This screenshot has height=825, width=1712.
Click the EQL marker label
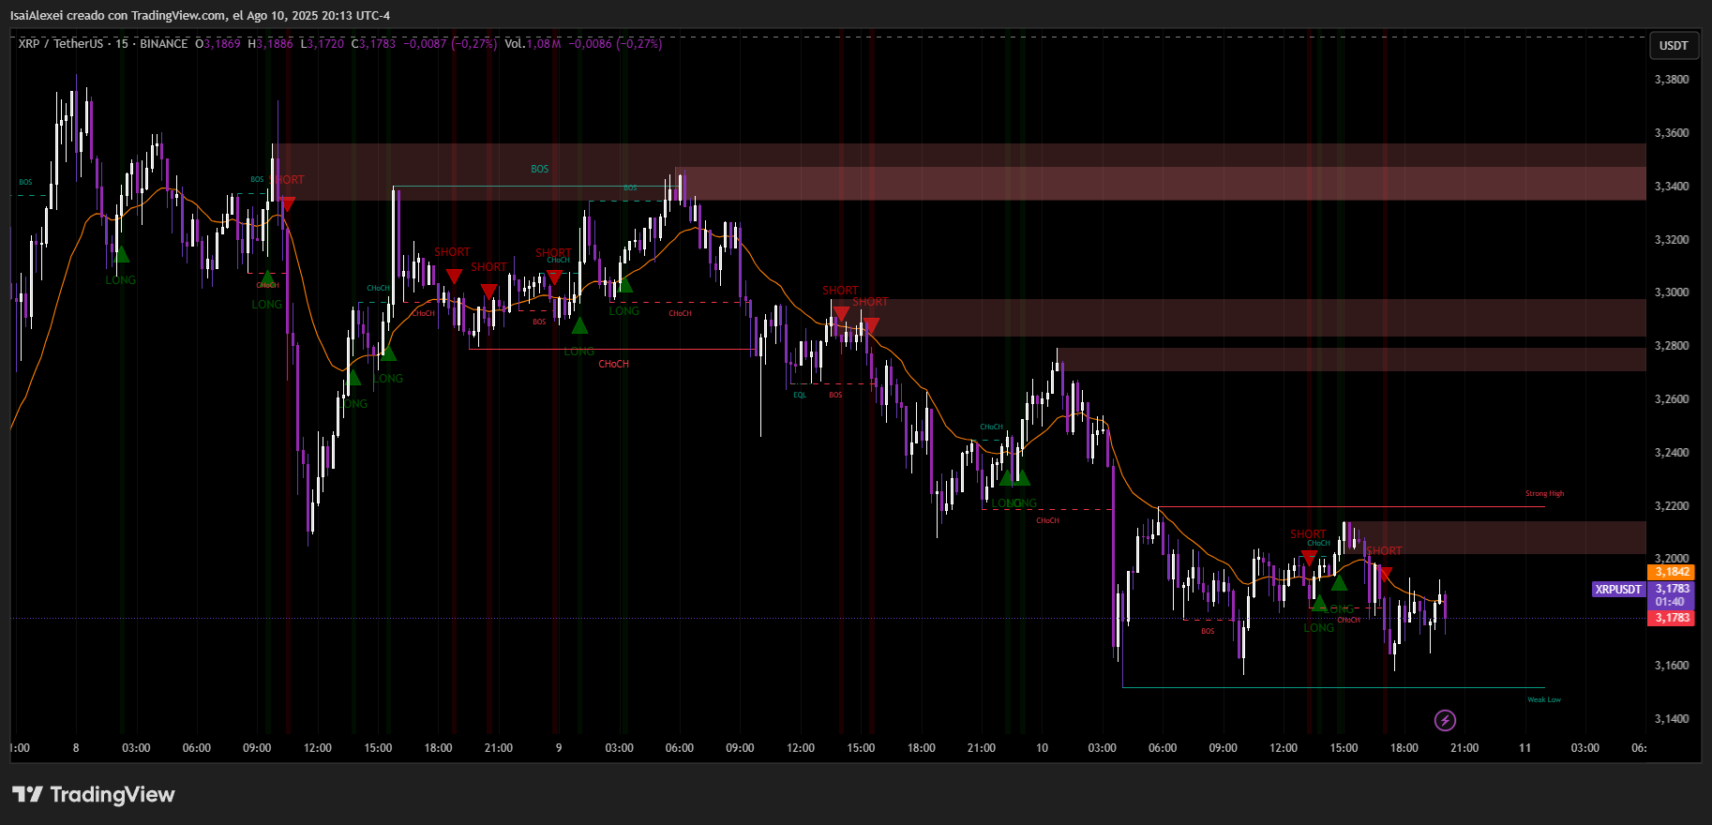pyautogui.click(x=799, y=395)
